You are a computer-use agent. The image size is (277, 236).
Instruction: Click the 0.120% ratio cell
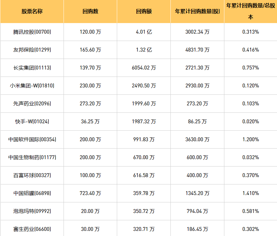pos(251,85)
